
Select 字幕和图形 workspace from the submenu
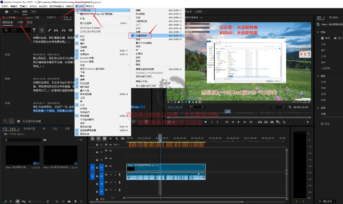click(142, 36)
